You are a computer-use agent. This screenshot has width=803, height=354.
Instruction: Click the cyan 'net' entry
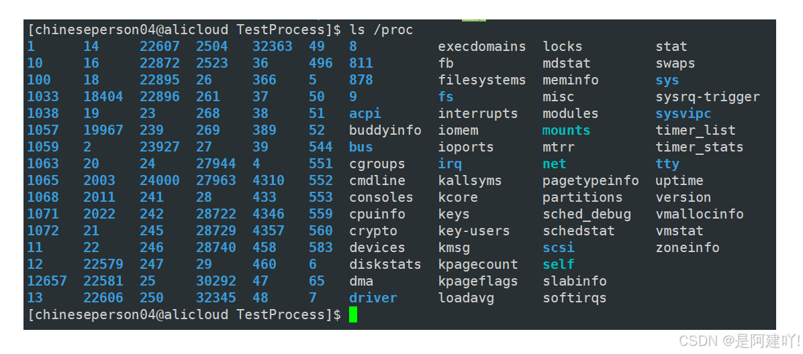[554, 164]
